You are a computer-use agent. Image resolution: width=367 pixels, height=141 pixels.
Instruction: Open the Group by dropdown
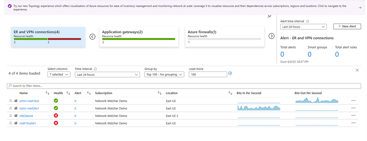(x=164, y=74)
